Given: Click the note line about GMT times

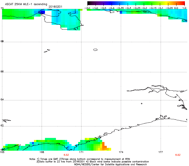Looking at the screenshot, I should pos(80,159).
